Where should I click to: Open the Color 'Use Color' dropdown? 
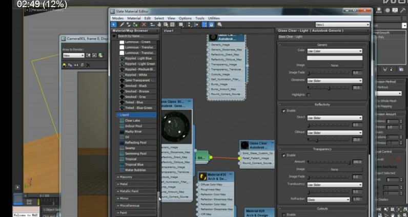click(x=334, y=51)
